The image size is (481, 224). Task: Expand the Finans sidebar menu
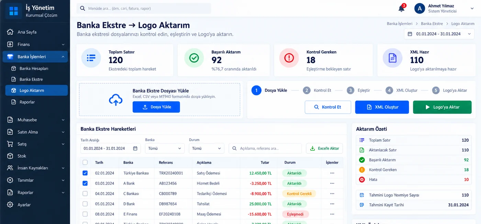click(x=35, y=44)
